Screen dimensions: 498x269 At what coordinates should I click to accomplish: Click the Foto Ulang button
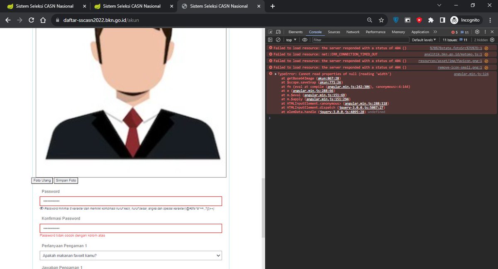[42, 181]
